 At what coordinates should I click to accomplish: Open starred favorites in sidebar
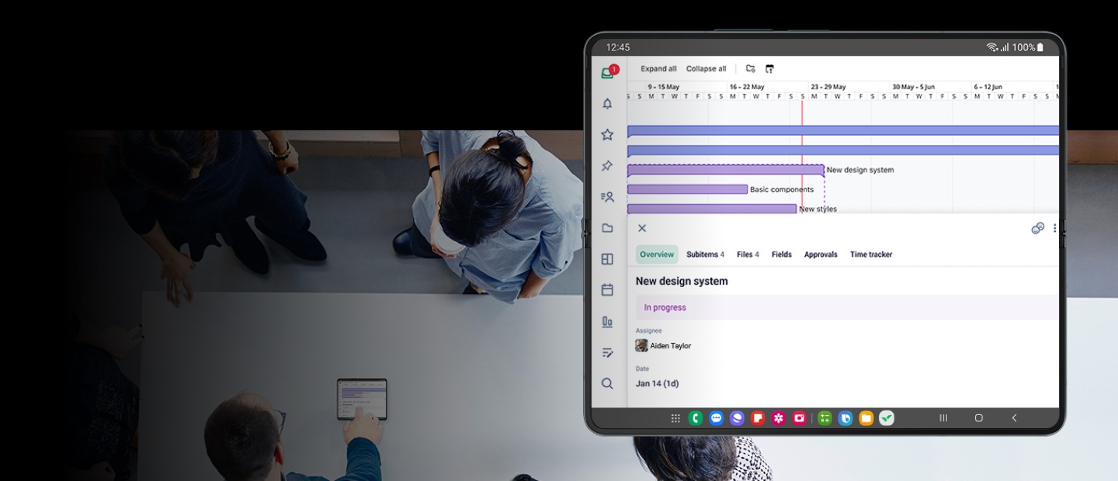click(x=607, y=134)
